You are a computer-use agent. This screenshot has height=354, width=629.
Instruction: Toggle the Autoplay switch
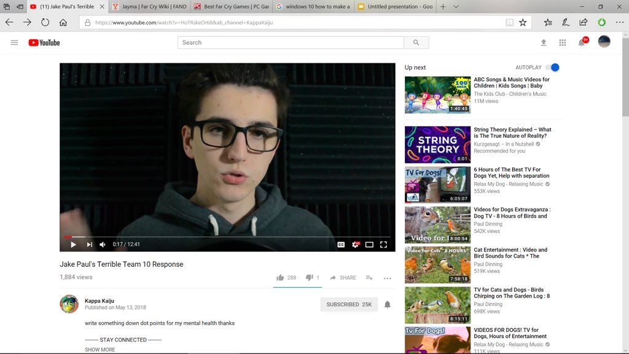pyautogui.click(x=553, y=68)
